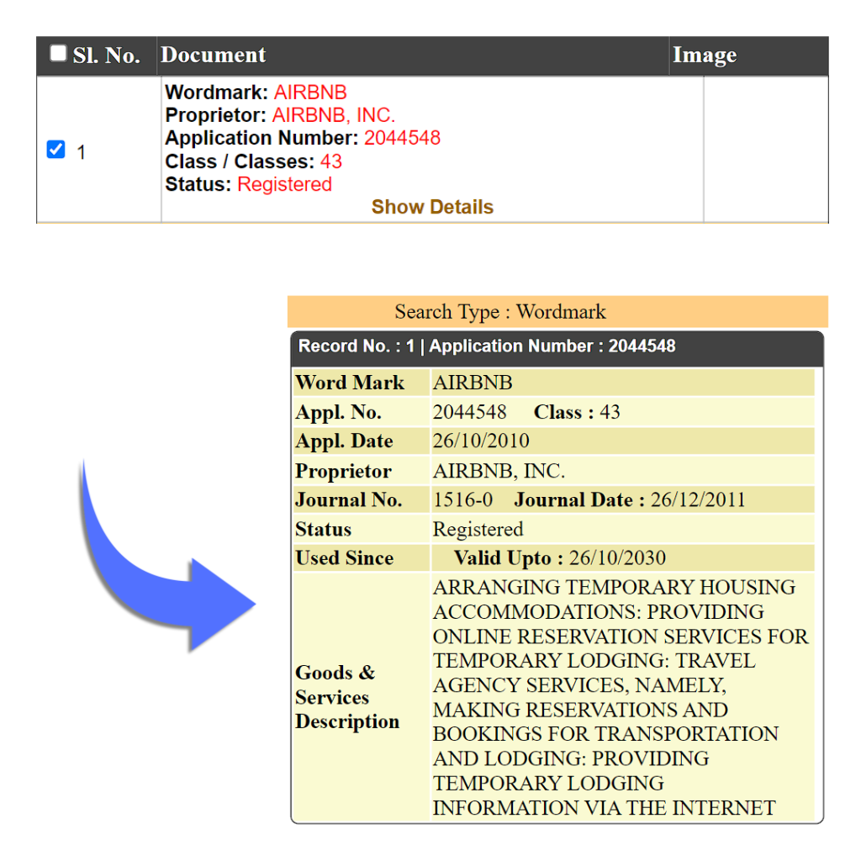Click the red AIRBNB wordmark value
This screenshot has height=861, width=861.
[310, 92]
